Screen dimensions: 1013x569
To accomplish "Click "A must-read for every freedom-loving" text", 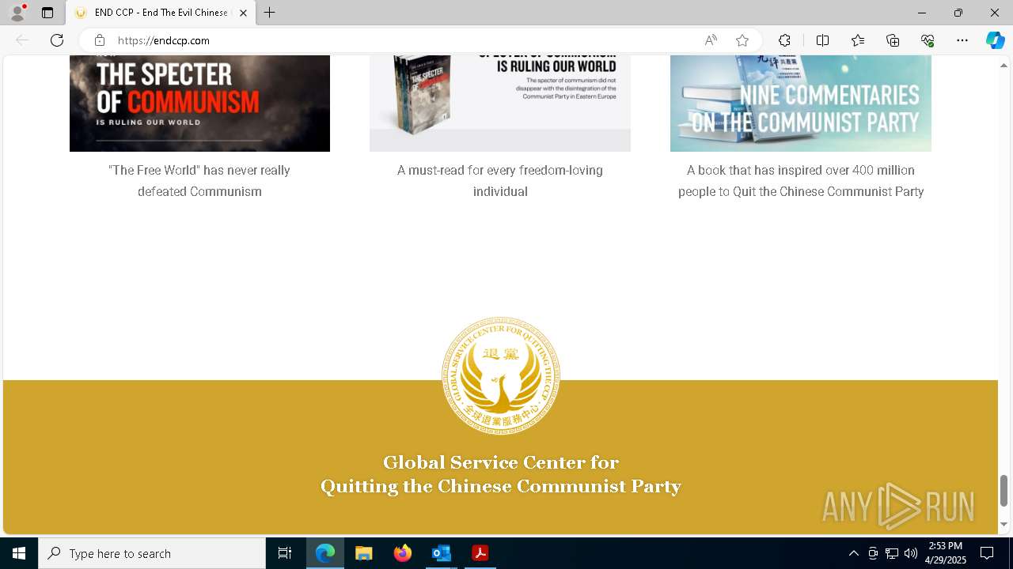I will (500, 181).
